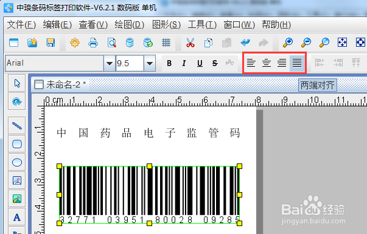This screenshot has height=234, width=367.
Task: Fit the view with four-arrow icon
Action: pyautogui.click(x=342, y=43)
